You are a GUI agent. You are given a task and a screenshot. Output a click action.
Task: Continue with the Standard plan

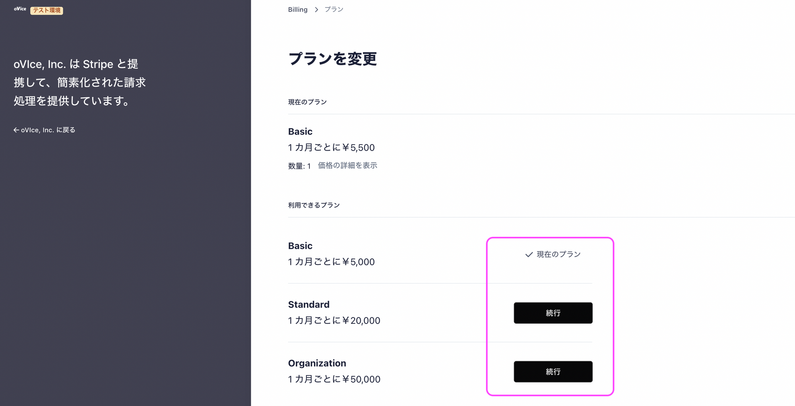point(553,313)
